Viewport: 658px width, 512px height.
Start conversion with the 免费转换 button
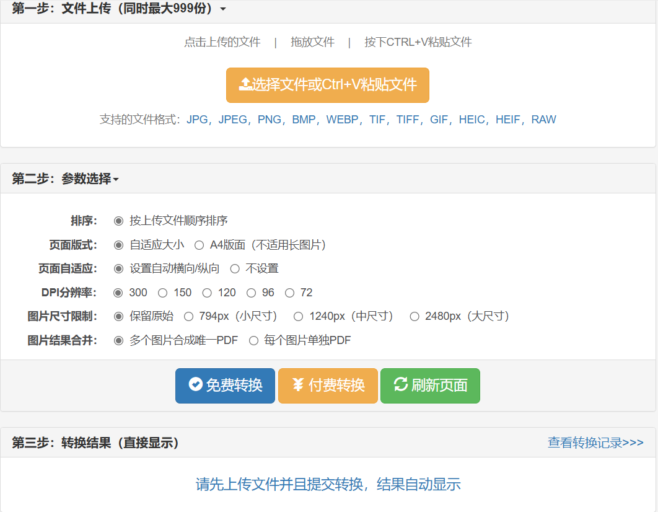click(x=225, y=386)
